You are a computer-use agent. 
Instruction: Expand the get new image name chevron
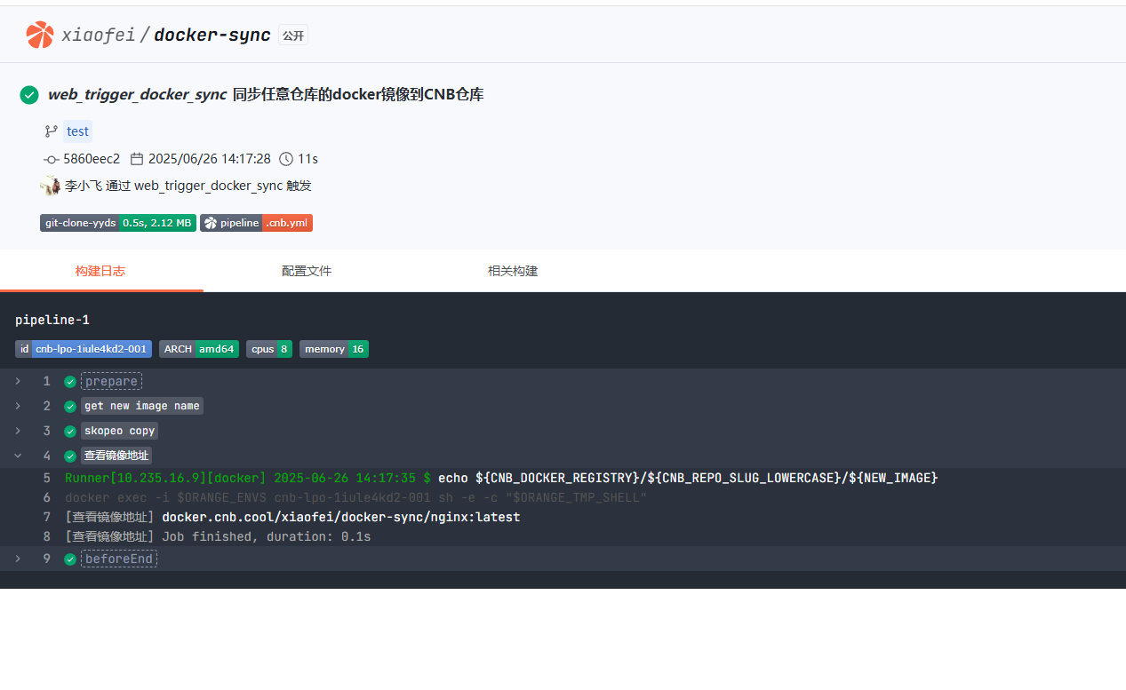click(x=18, y=406)
